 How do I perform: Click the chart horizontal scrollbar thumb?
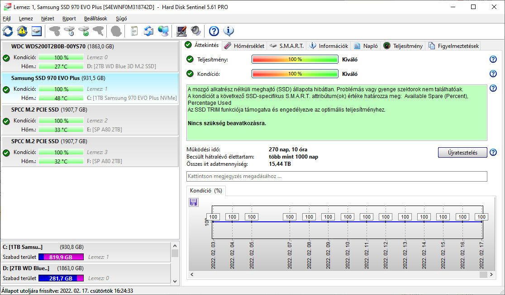(483, 274)
